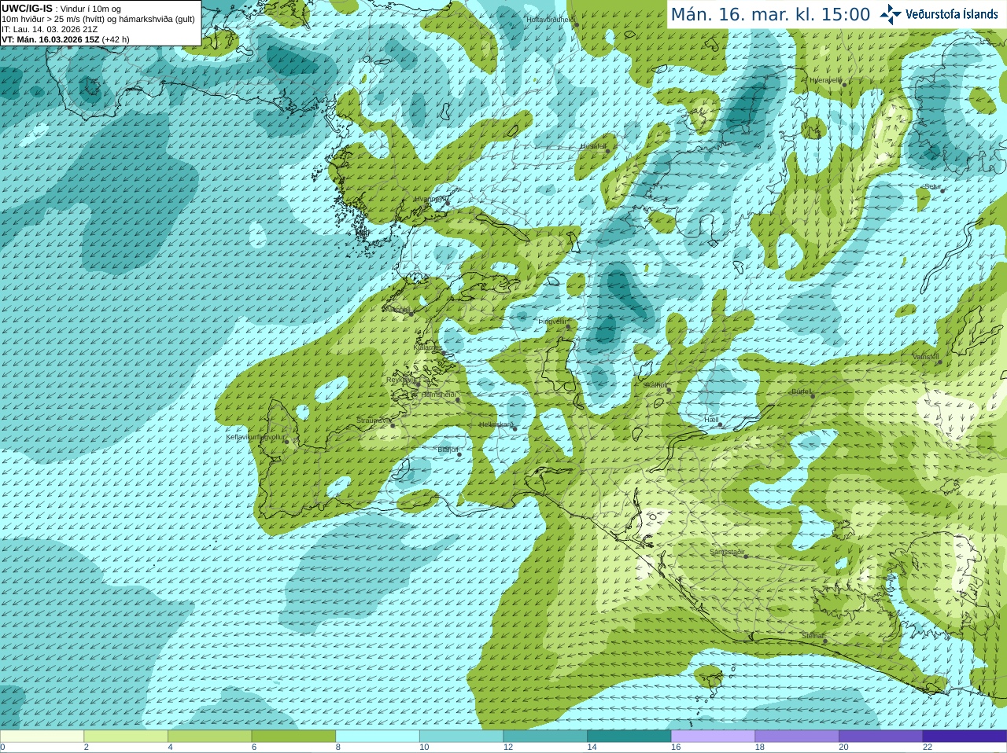This screenshot has height=753, width=1007.
Task: Click the Vatnsfell station label
Action: (x=926, y=357)
